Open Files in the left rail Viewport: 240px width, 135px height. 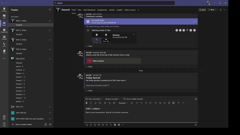click(x=4, y=51)
